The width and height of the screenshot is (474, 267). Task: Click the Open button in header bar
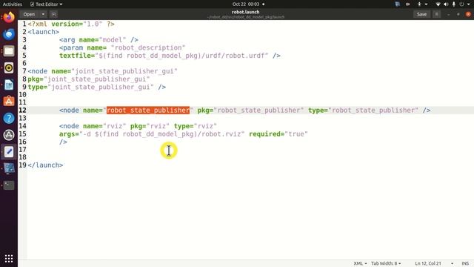[x=30, y=14]
